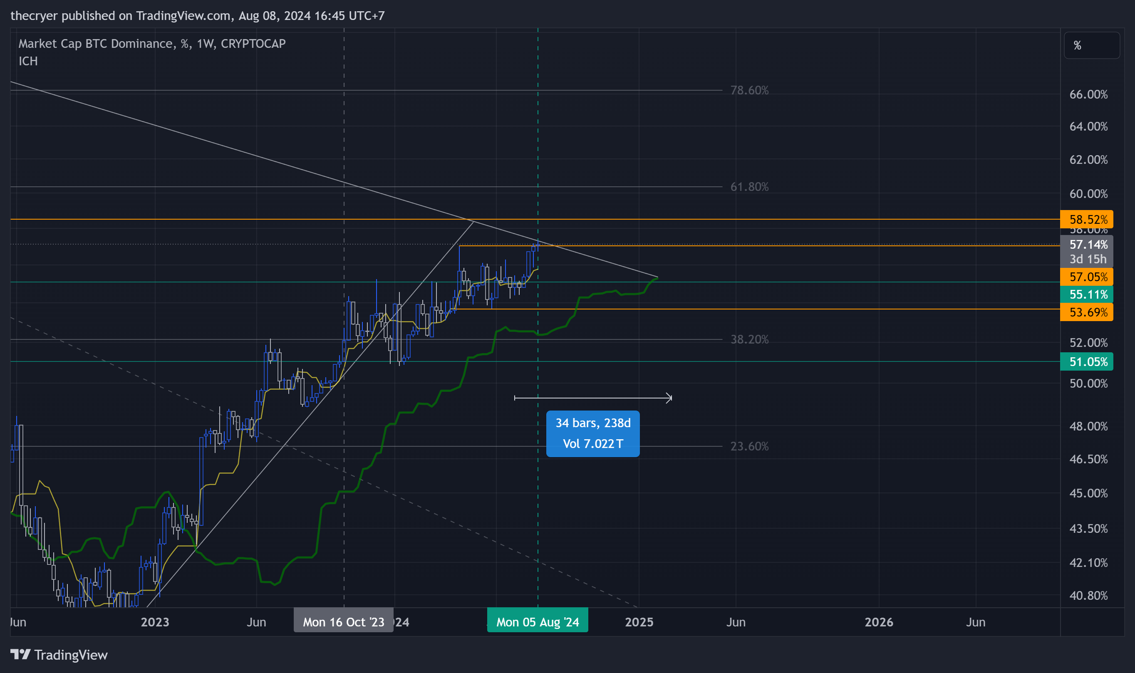1135x673 pixels.
Task: Click the 61.80% Fibonacci level label
Action: coord(749,187)
